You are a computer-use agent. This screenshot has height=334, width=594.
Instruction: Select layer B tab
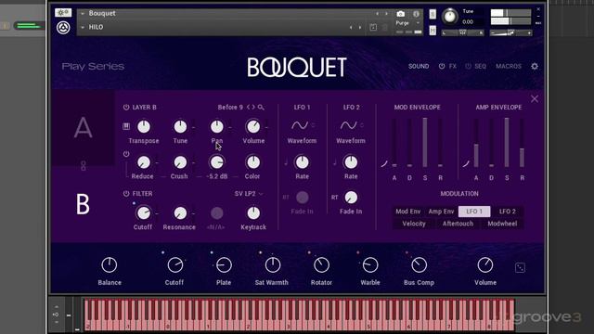(83, 204)
